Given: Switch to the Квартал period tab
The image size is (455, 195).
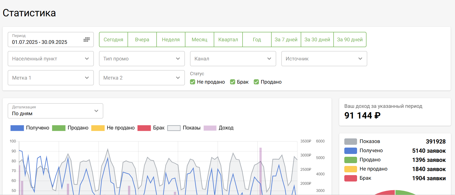Looking at the screenshot, I should point(228,40).
